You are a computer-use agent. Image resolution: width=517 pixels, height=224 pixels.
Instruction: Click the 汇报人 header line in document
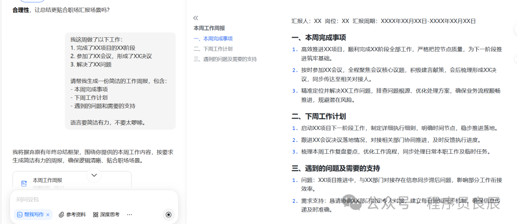[x=383, y=21]
